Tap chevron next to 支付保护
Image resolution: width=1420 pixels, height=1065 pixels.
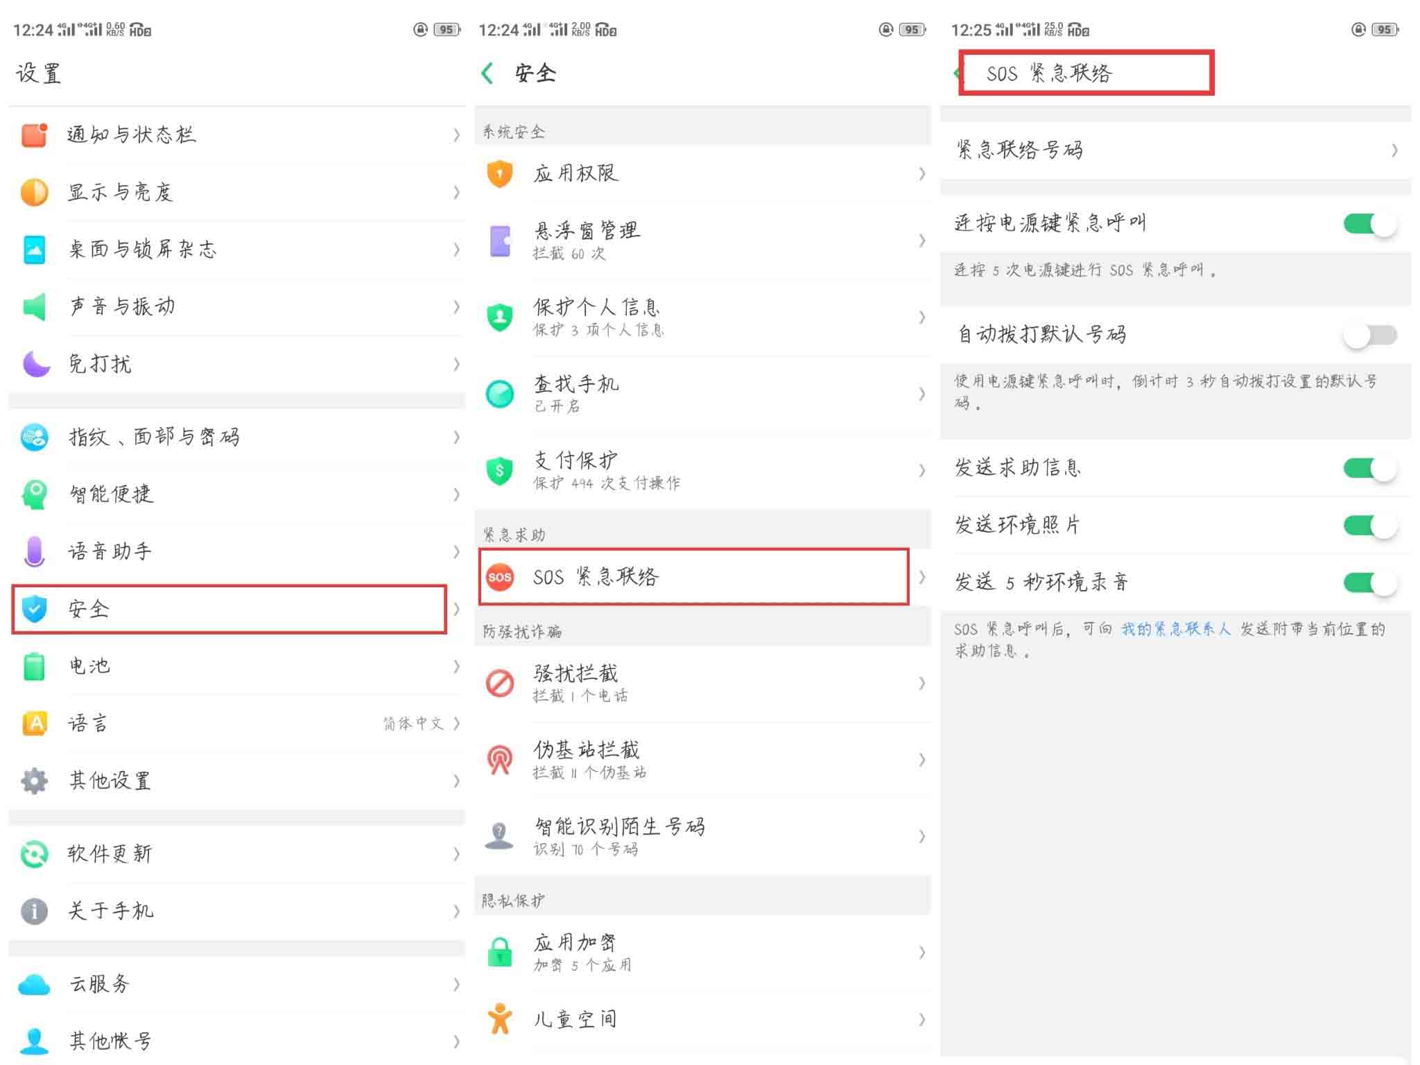pos(921,471)
